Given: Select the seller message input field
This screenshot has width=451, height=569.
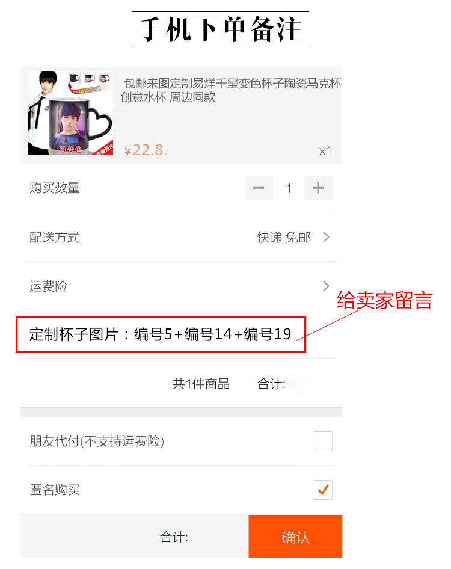Looking at the screenshot, I should pos(161,334).
